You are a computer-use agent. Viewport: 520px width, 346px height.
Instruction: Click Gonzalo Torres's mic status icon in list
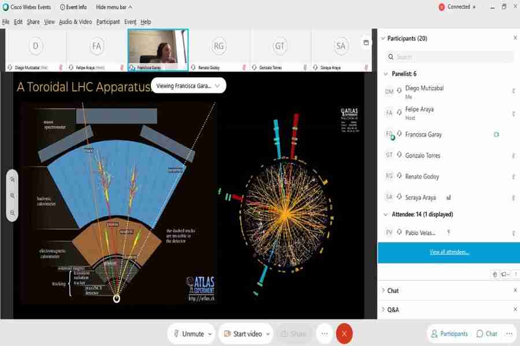(514, 156)
